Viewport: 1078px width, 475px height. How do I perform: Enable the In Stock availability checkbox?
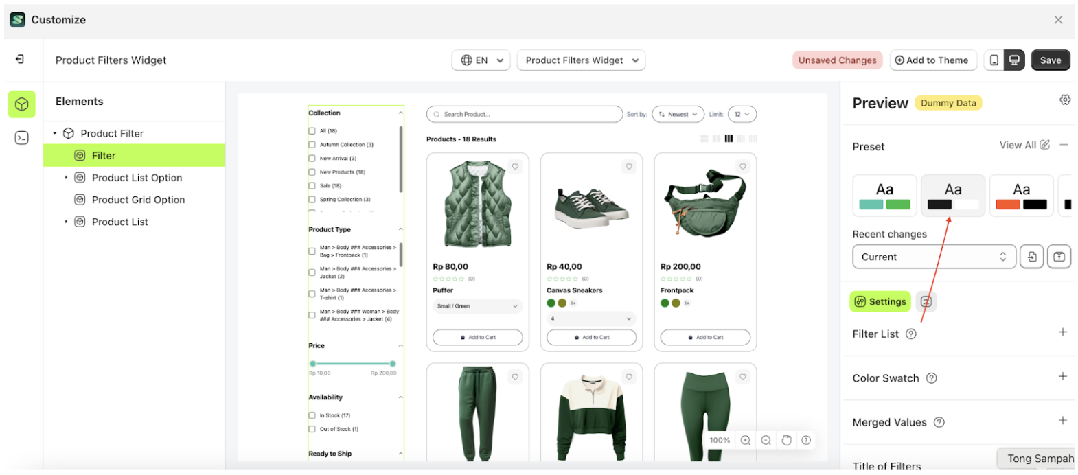(312, 416)
